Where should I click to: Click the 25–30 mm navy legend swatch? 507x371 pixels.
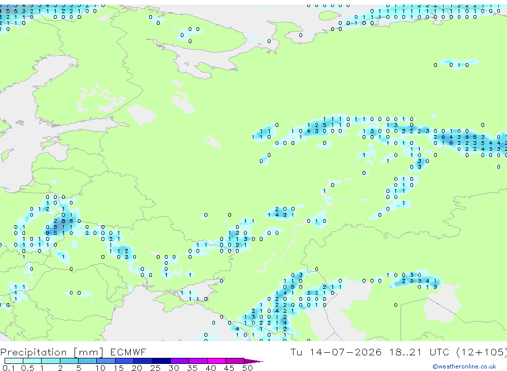(161, 361)
